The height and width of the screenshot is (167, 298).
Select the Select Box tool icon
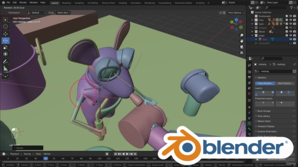pos(5,20)
